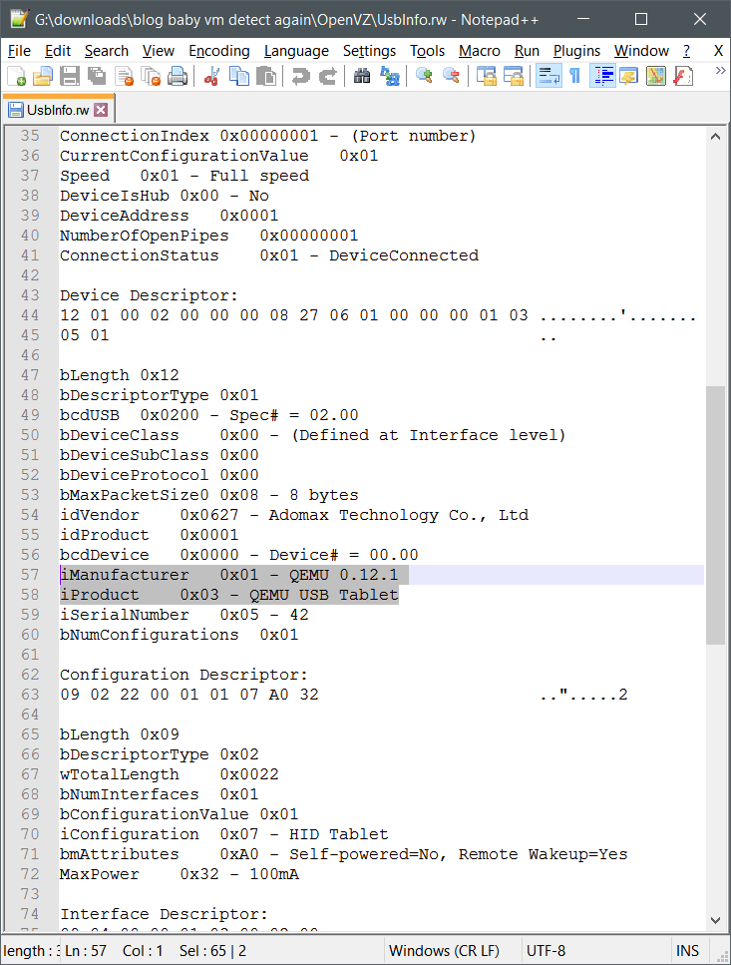Toggle the Word wrap toolbar button

pyautogui.click(x=548, y=76)
